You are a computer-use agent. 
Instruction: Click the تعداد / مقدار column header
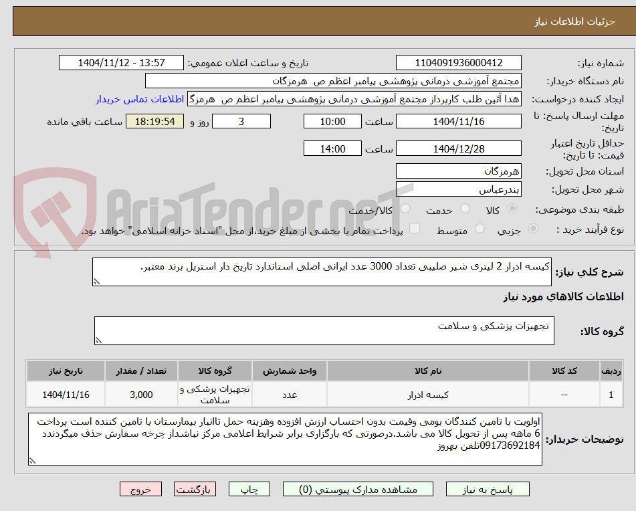tap(141, 371)
